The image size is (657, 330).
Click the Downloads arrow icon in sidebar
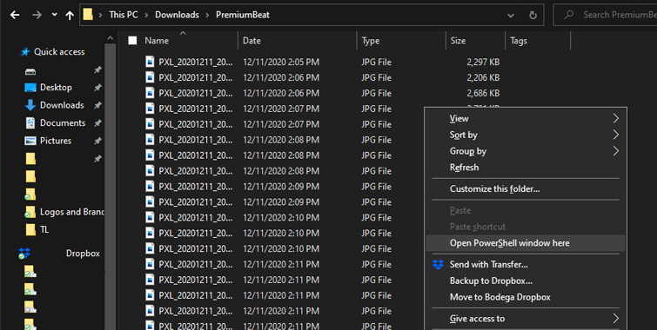tap(30, 105)
